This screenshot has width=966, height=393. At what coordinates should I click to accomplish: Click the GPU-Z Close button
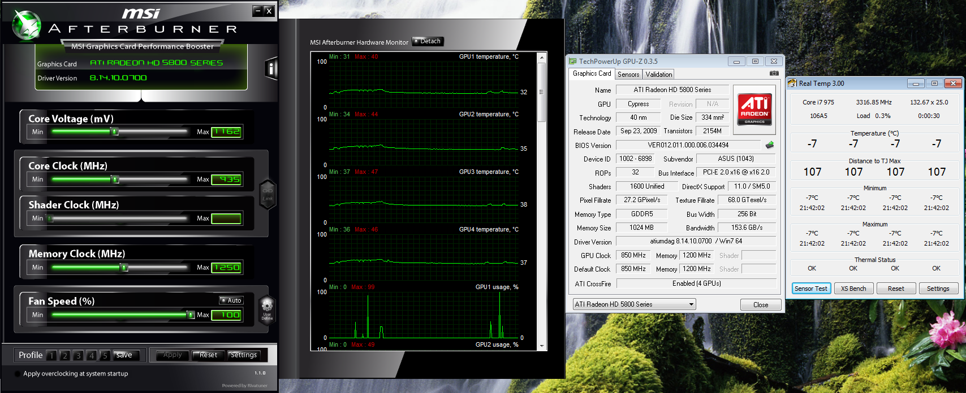pos(761,305)
